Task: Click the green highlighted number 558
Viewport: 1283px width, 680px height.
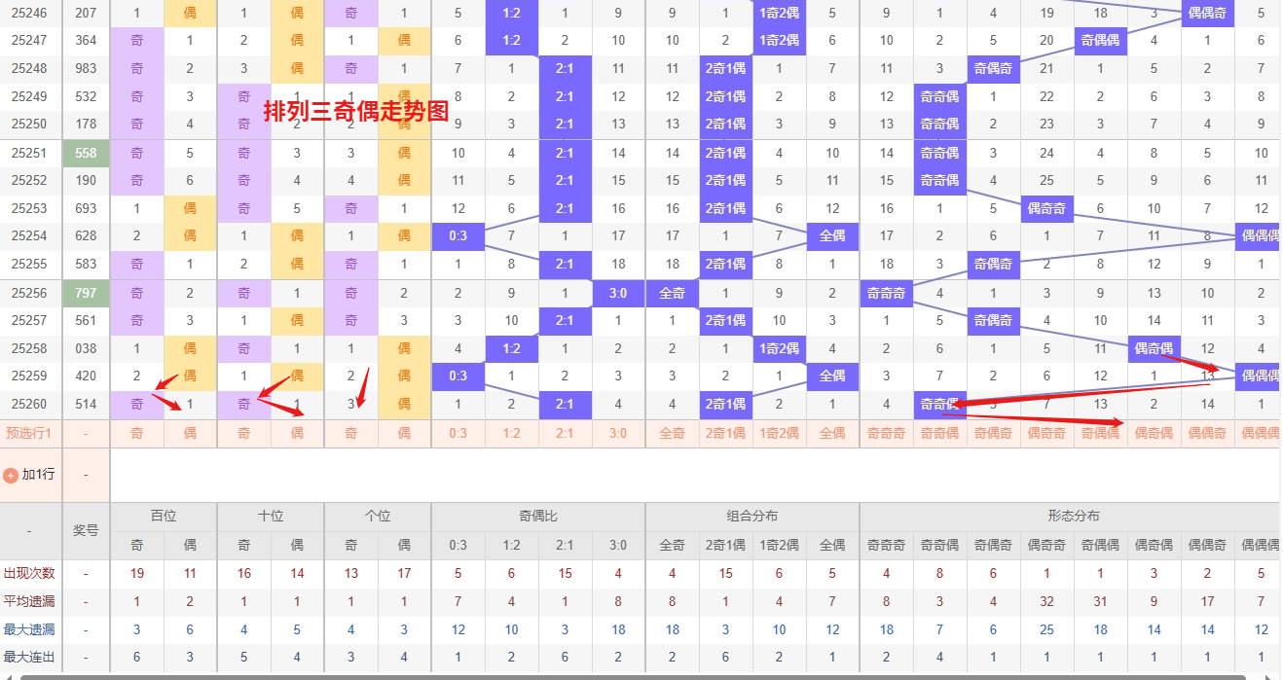Action: click(x=86, y=153)
